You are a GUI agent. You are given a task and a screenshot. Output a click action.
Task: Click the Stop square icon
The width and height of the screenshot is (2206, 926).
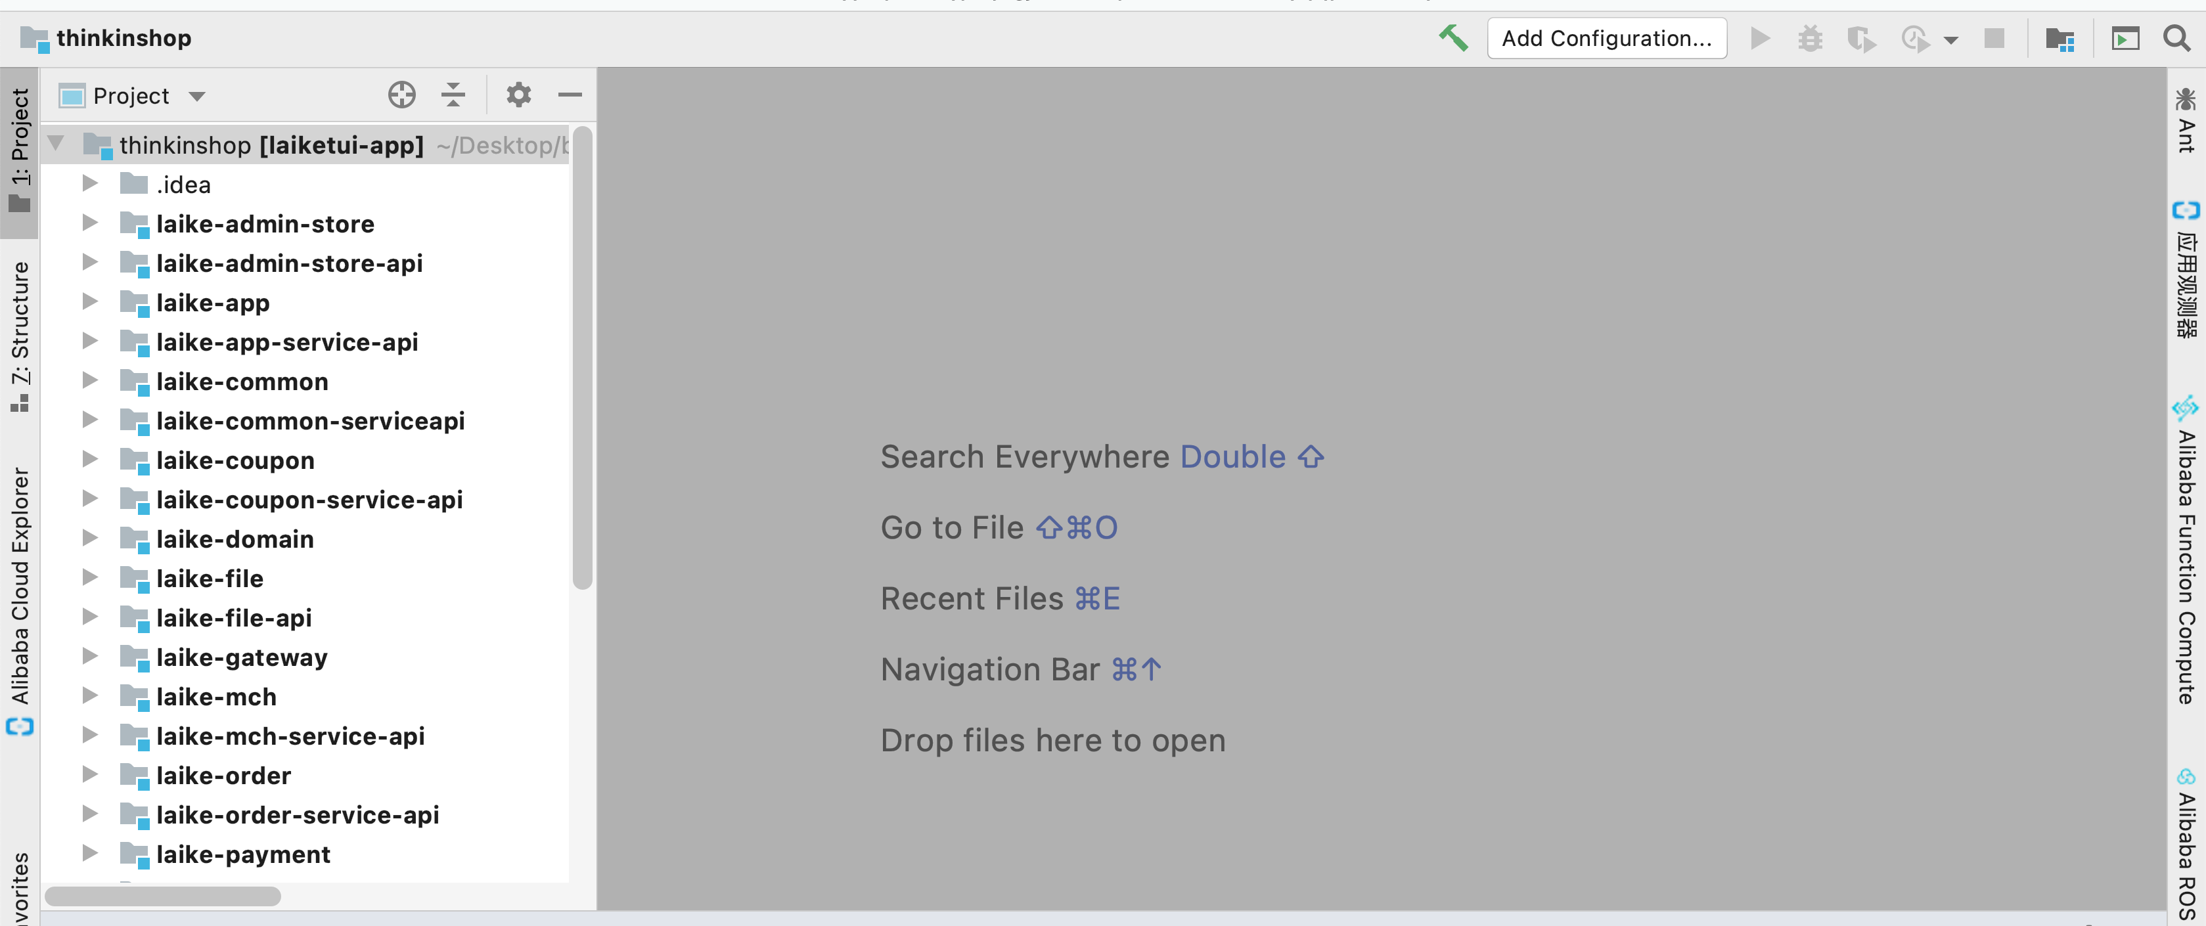(x=1994, y=37)
